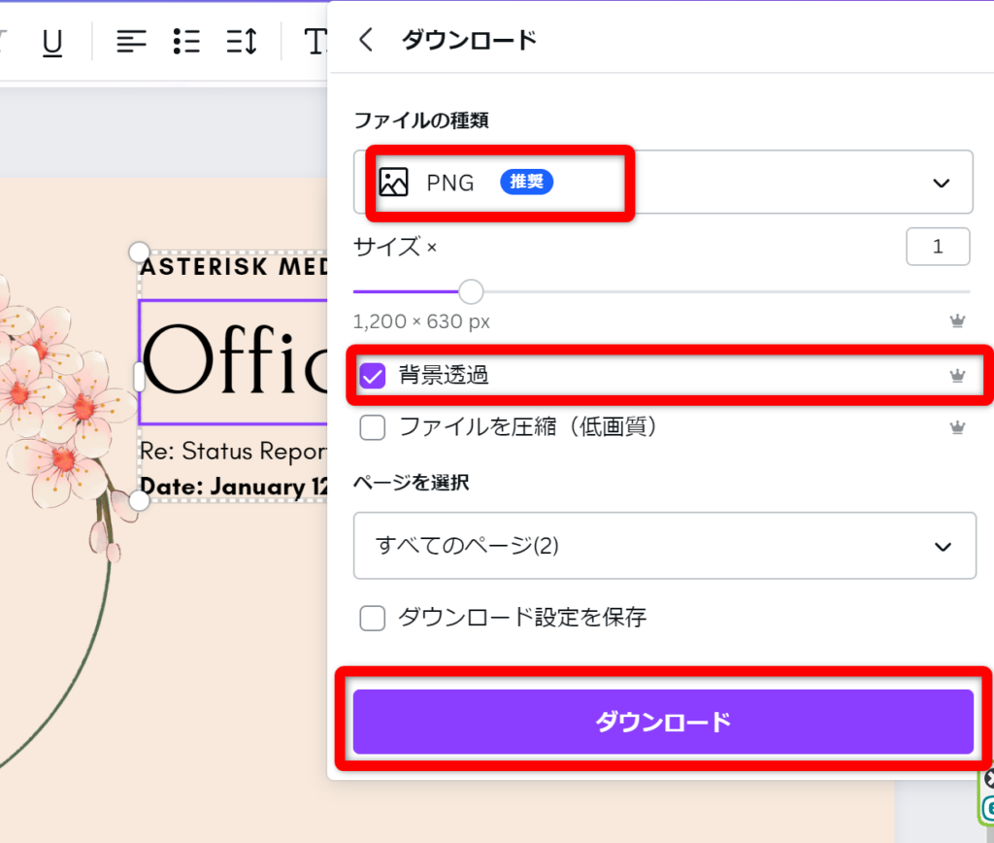Toggle underline text formatting
Viewport: 994px width, 843px height.
[52, 43]
